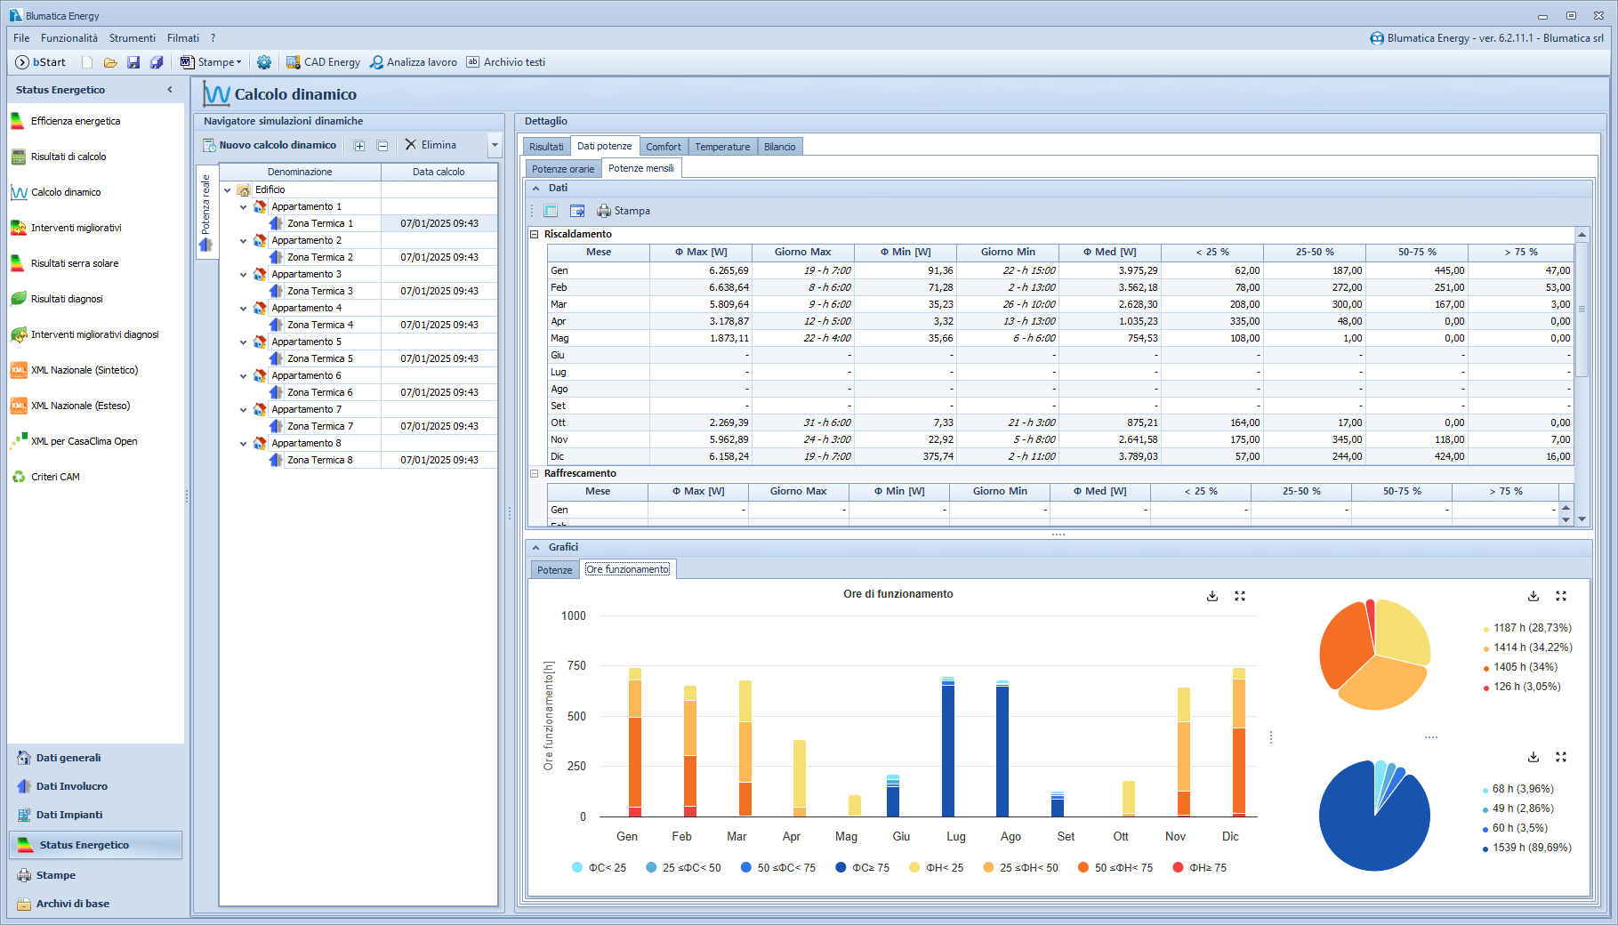Click the settings gear icon in toolbar
The image size is (1618, 925).
point(264,62)
